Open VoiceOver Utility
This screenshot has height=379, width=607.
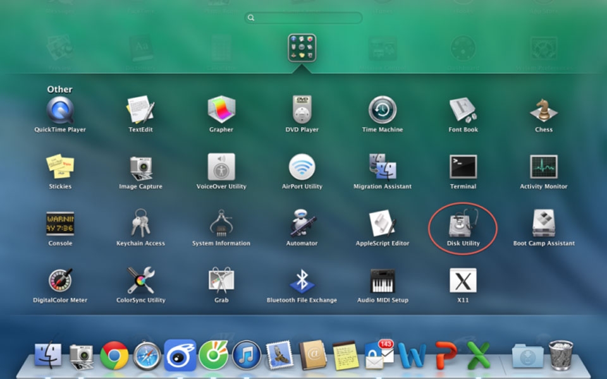[x=221, y=167]
